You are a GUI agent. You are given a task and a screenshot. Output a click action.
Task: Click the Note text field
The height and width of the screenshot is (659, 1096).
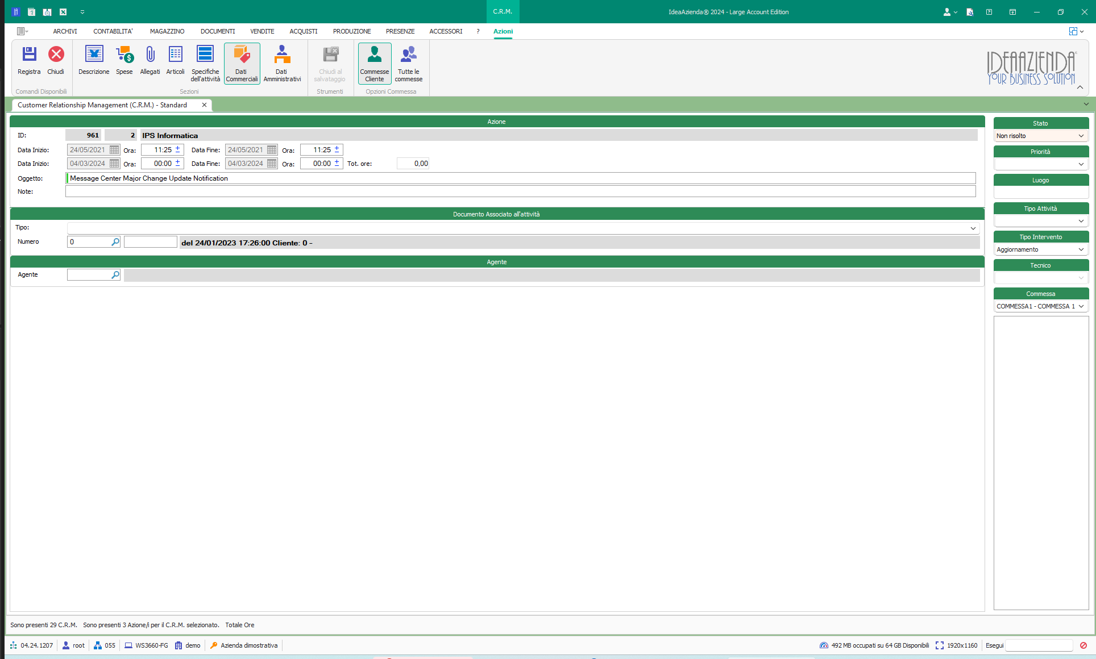(x=521, y=191)
